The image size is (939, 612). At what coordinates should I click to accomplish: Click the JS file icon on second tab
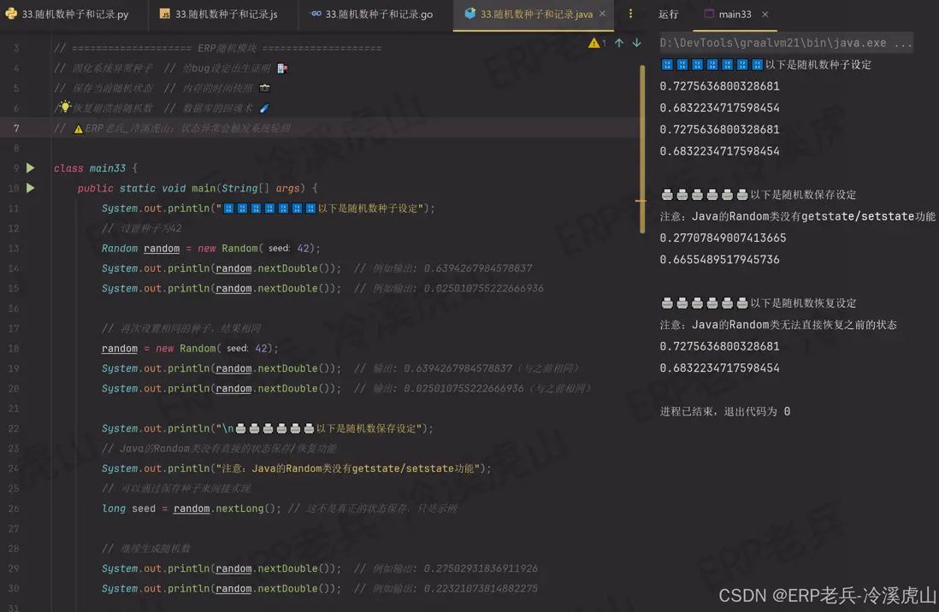tap(165, 14)
